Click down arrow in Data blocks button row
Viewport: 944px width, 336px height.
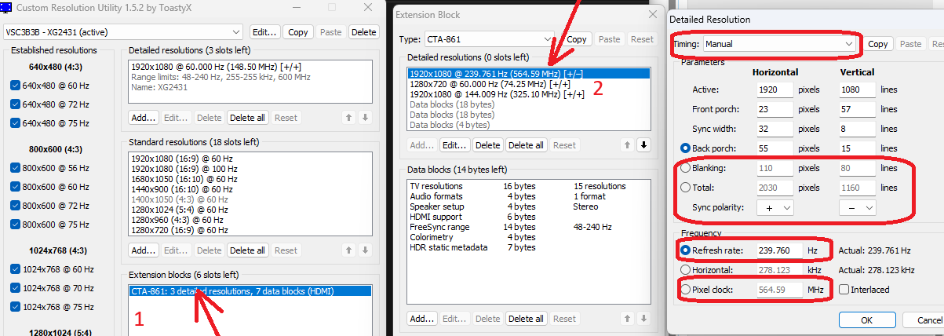[643, 318]
